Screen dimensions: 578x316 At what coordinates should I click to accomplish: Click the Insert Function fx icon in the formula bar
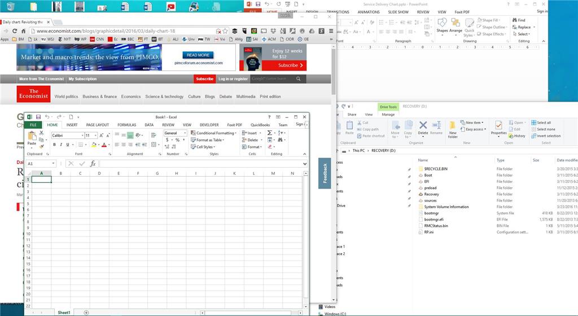93,164
